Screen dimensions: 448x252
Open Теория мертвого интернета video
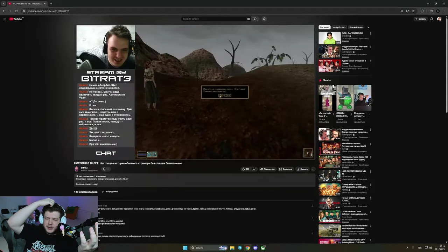pyautogui.click(x=329, y=231)
